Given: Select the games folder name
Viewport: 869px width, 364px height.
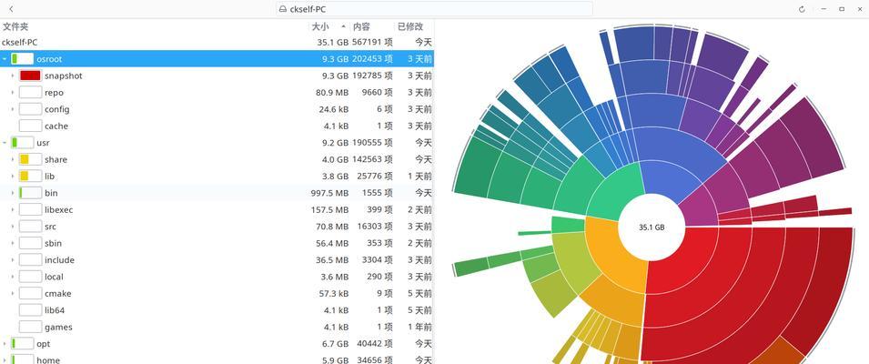Looking at the screenshot, I should 58,327.
